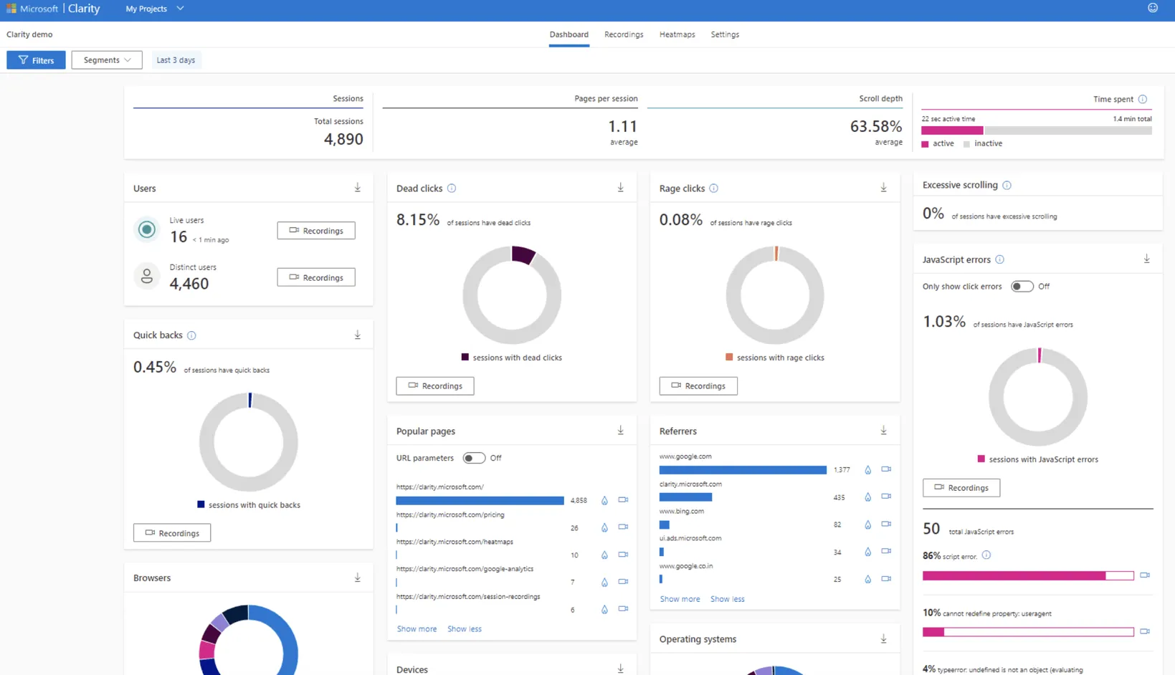Switch to the Heatmaps tab

pyautogui.click(x=677, y=34)
